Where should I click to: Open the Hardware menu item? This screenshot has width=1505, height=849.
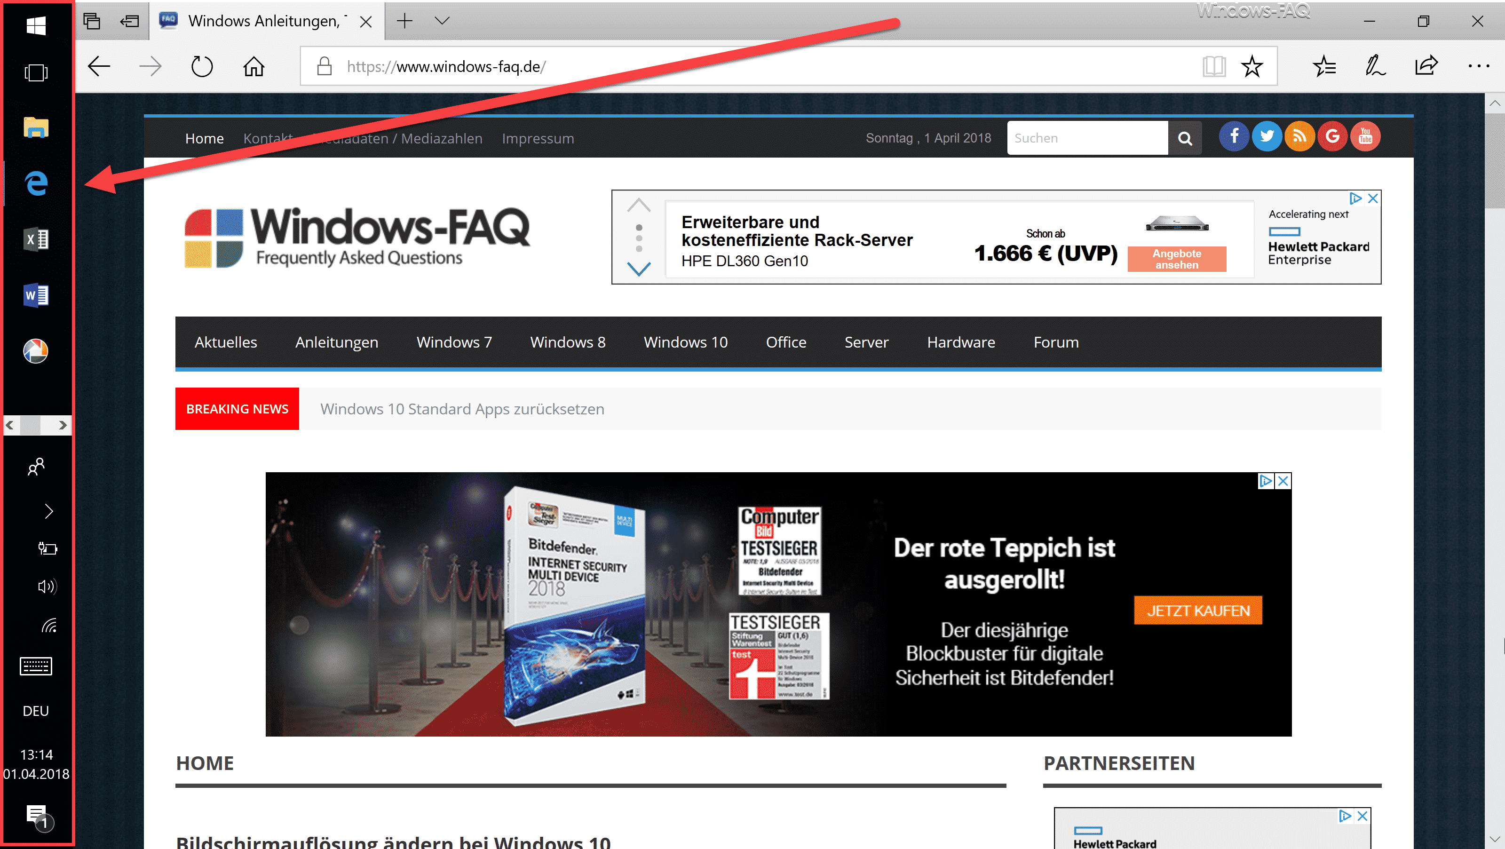point(960,342)
